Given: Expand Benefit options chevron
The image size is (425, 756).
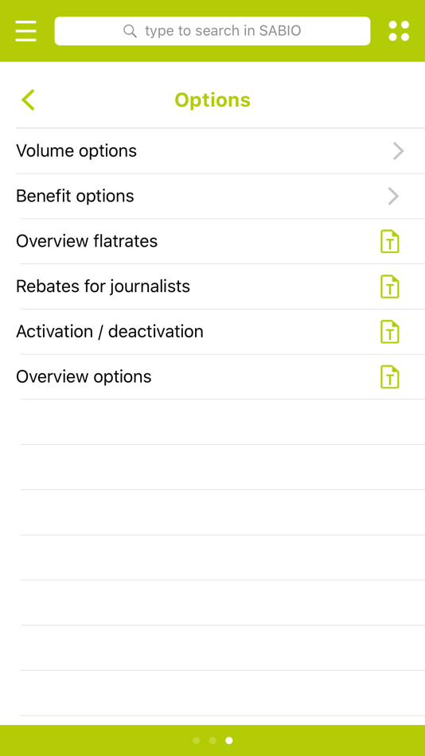Looking at the screenshot, I should point(394,197).
